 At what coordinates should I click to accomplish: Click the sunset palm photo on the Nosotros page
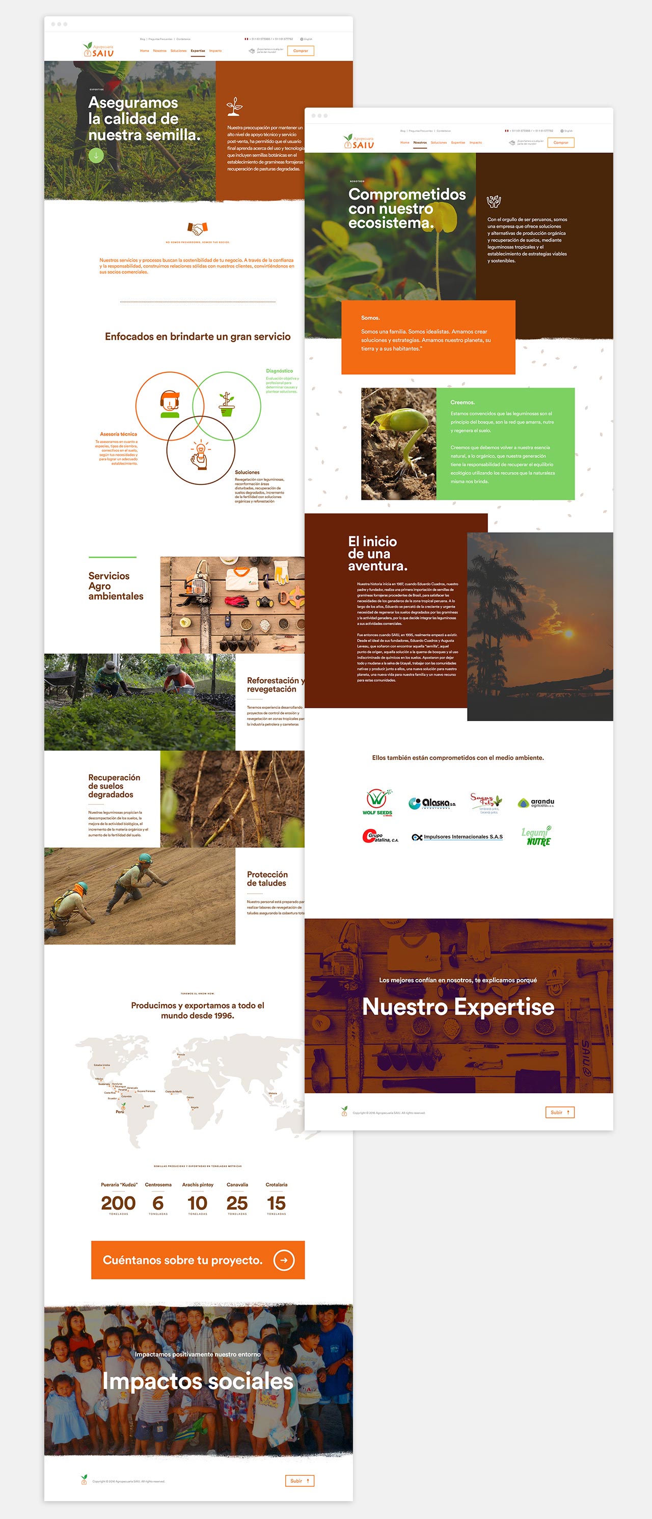(x=540, y=626)
